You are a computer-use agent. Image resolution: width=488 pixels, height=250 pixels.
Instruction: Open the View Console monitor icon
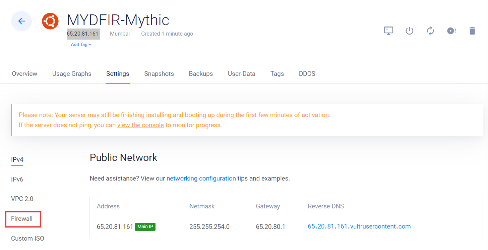pyautogui.click(x=388, y=31)
